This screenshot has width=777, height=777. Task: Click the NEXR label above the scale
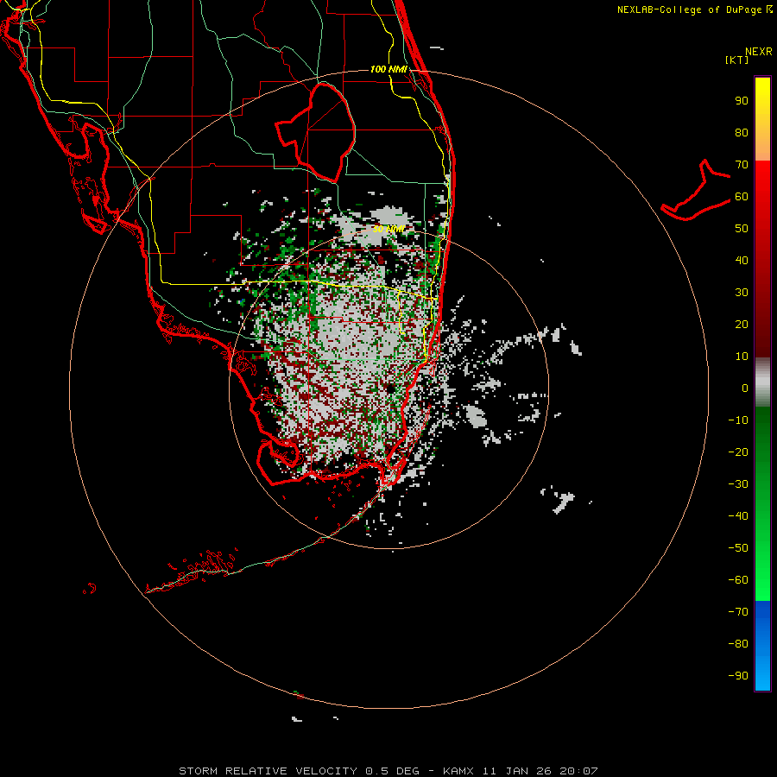coord(759,52)
